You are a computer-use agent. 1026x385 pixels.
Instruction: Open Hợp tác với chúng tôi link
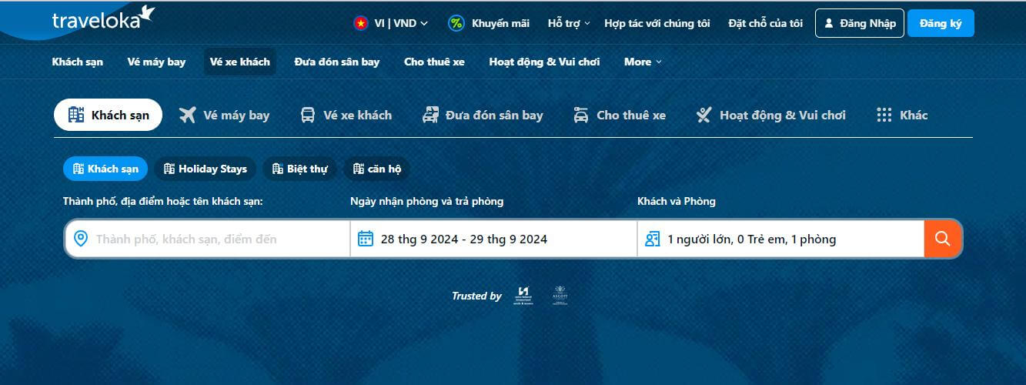657,23
